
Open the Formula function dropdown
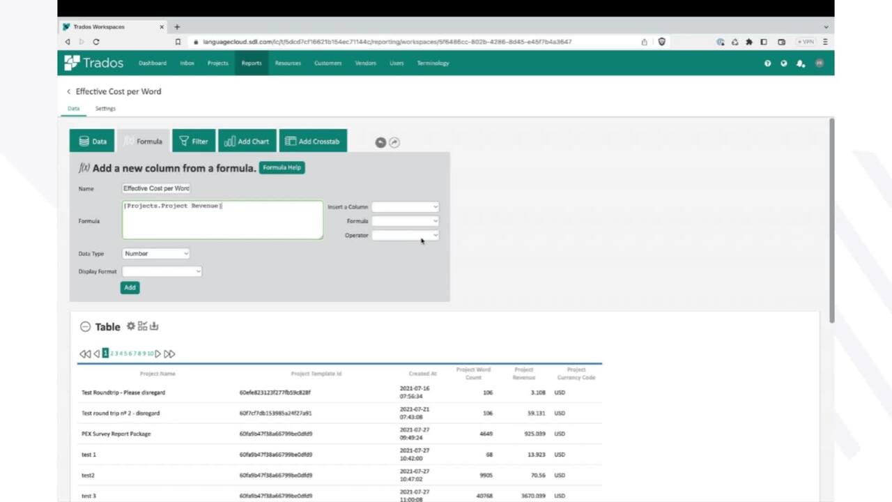tap(405, 221)
